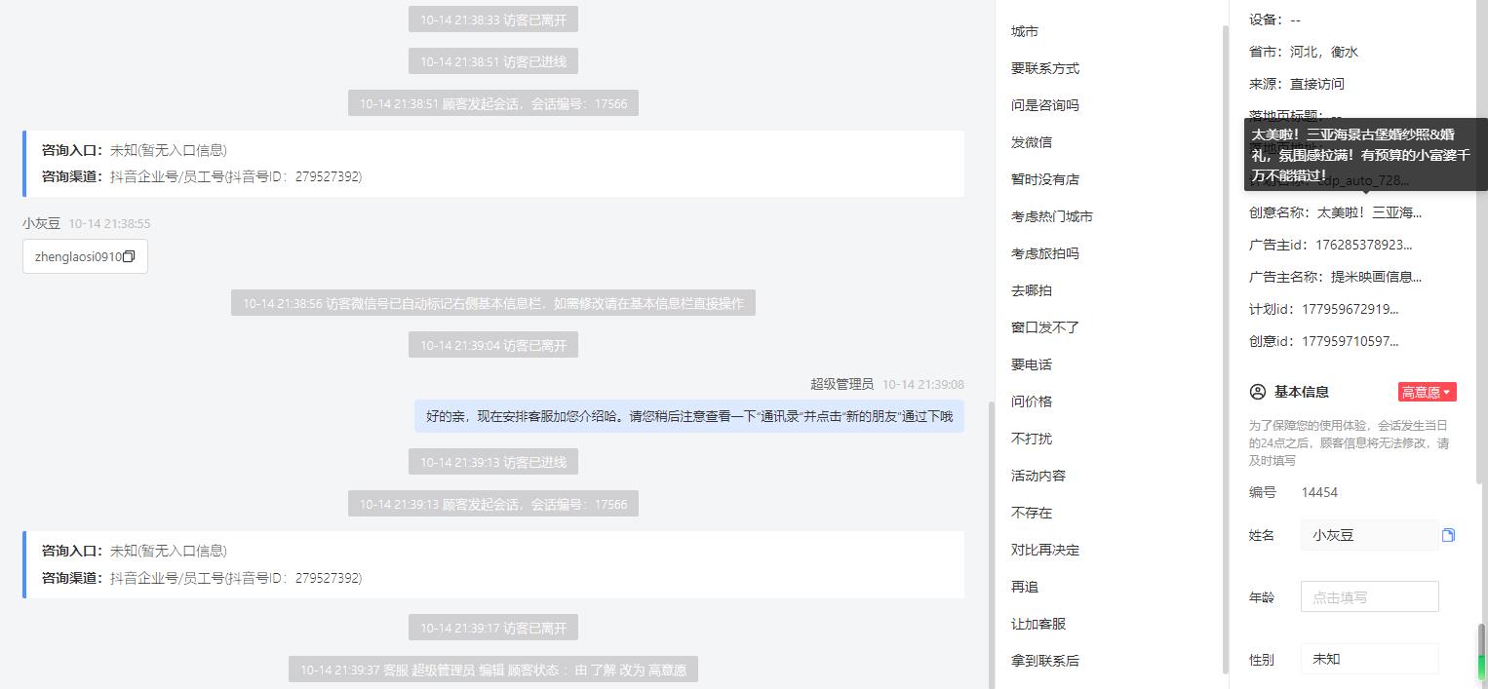This screenshot has height=689, width=1488.
Task: Click the 城市 quick reply entry
Action: 1025,31
